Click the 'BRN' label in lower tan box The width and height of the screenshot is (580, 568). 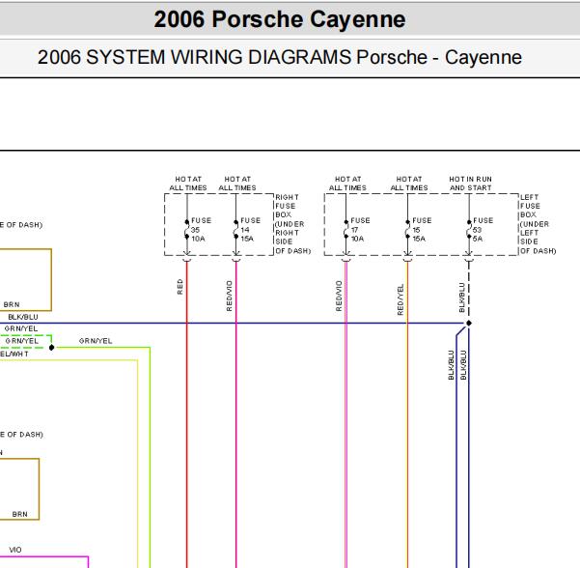pyautogui.click(x=19, y=514)
